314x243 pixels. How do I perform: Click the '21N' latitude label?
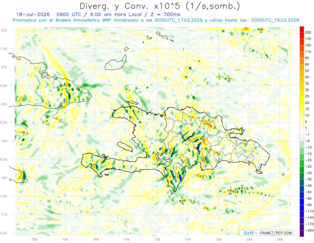pos(4,67)
